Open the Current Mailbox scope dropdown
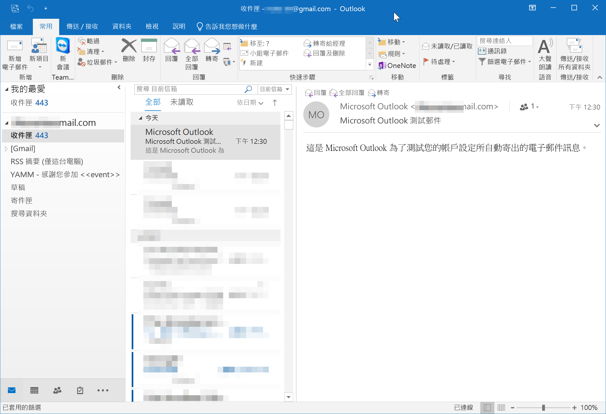Screen dimensions: 606x414 tap(274, 89)
